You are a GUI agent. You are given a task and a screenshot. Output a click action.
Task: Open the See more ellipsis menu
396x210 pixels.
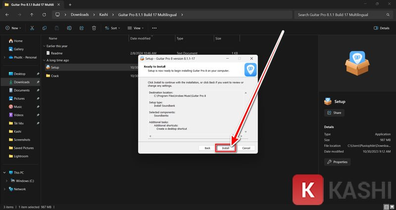[154, 28]
